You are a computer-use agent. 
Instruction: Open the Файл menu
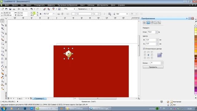click(7, 5)
